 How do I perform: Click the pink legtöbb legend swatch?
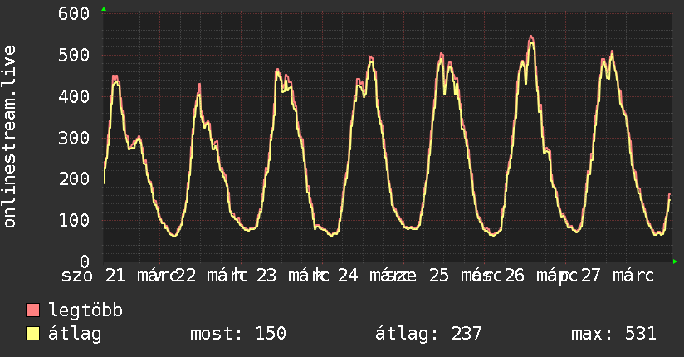pyautogui.click(x=33, y=311)
